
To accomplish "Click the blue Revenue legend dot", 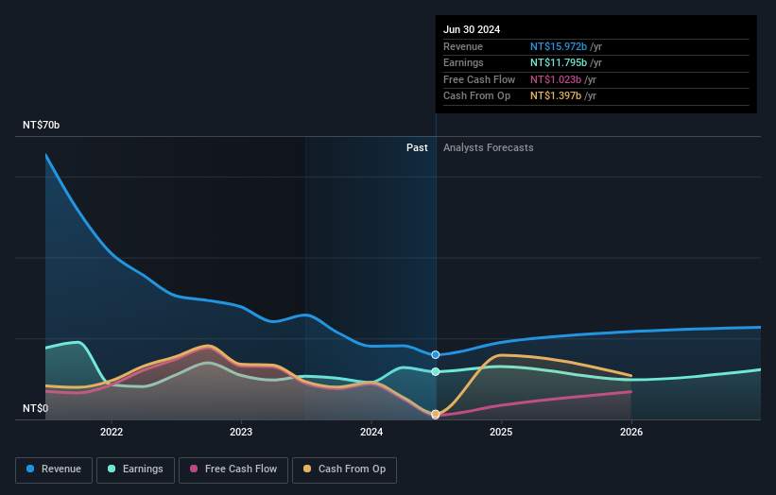I will 30,469.
